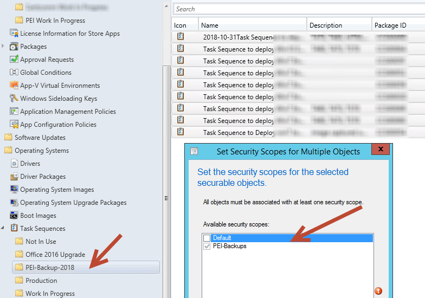Click the Approval Requests checkmark icon

[x=14, y=59]
